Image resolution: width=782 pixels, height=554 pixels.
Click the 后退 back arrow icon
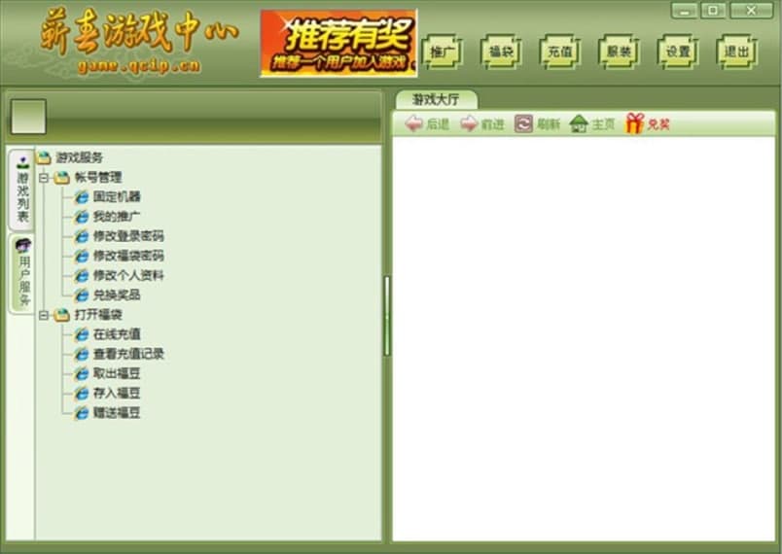point(413,123)
